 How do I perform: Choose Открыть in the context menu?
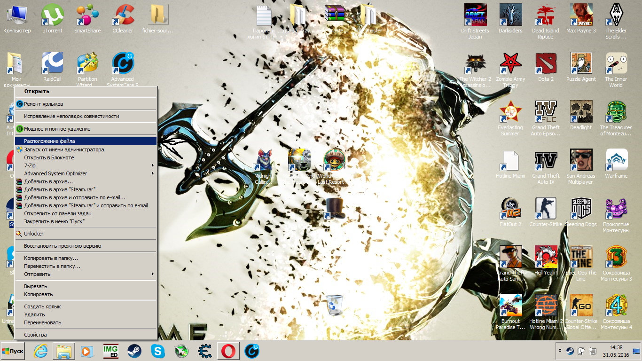(x=85, y=91)
